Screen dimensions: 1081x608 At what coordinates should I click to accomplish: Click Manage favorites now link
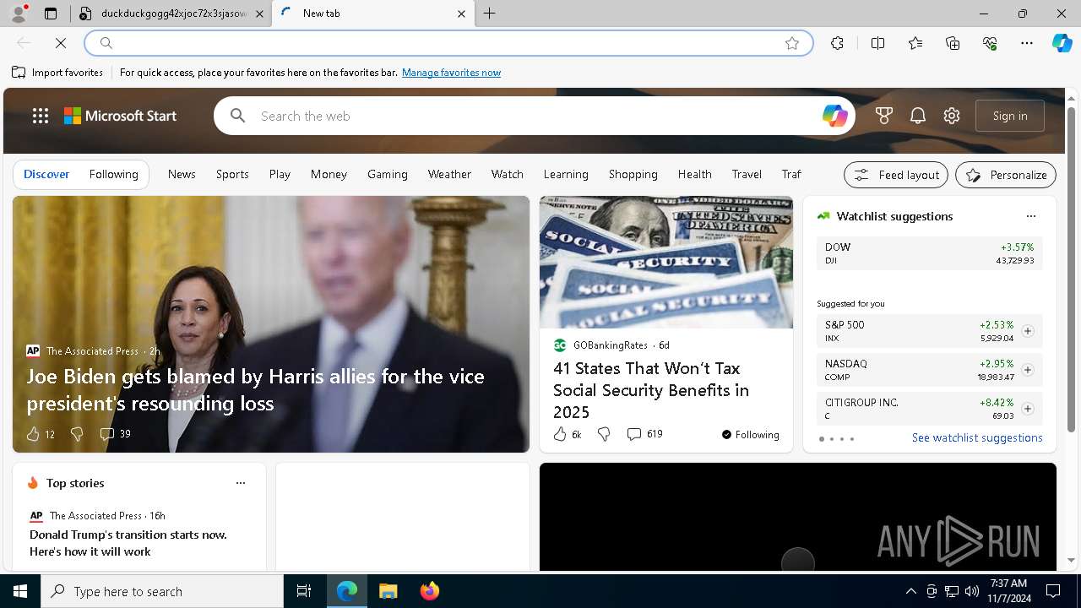(451, 73)
